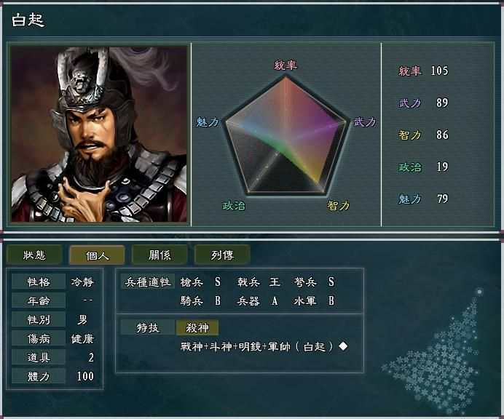Select the 統率 105 stat row
This screenshot has width=504, height=419.
click(x=424, y=71)
